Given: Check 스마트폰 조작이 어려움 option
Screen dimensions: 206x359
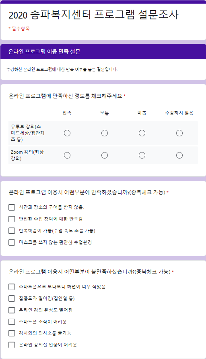Looking at the screenshot, I should (12, 321).
